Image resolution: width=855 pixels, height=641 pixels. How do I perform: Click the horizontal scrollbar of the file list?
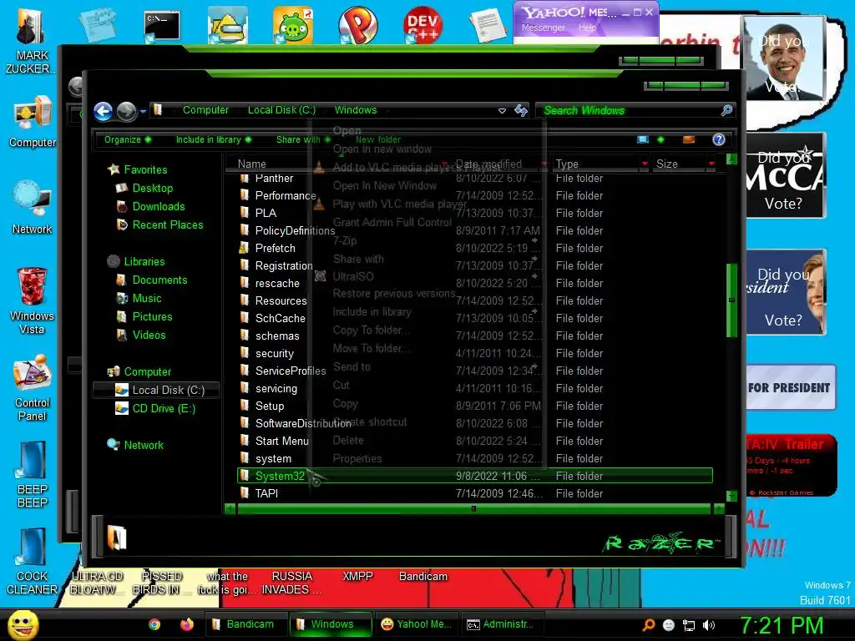click(474, 508)
